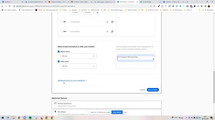Open the Studying bookmarks folder
Viewport: 215px width, 120px height.
(73, 10)
